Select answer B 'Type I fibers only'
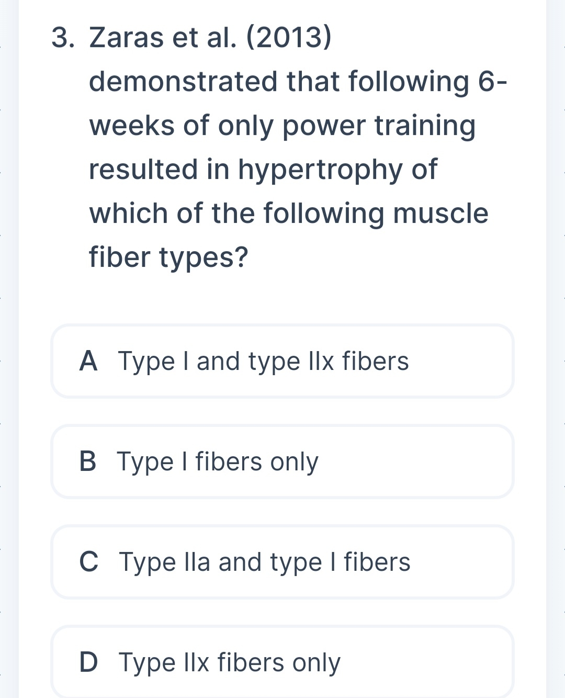This screenshot has height=698, width=565. coord(282,461)
